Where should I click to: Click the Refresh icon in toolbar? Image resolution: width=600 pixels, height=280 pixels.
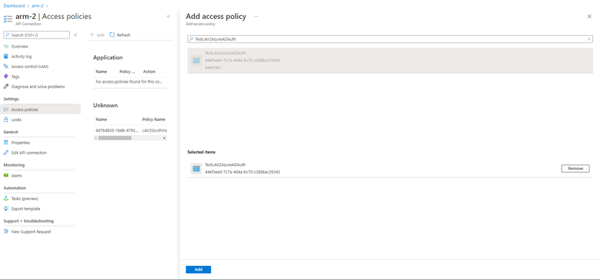tap(112, 35)
